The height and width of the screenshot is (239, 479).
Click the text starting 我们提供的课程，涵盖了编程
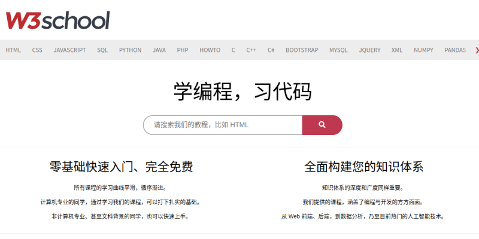point(363,202)
